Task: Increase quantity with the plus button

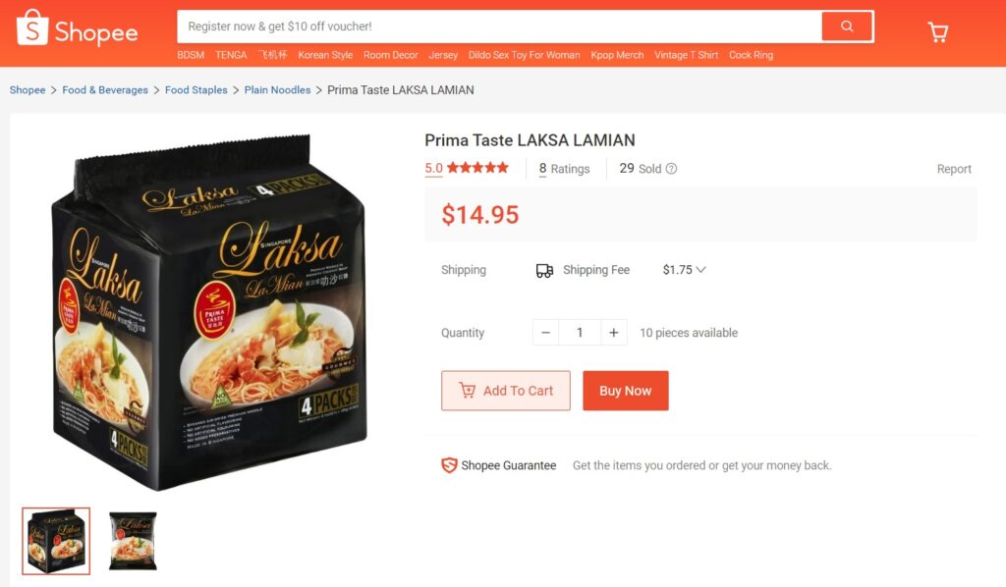Action: [614, 333]
